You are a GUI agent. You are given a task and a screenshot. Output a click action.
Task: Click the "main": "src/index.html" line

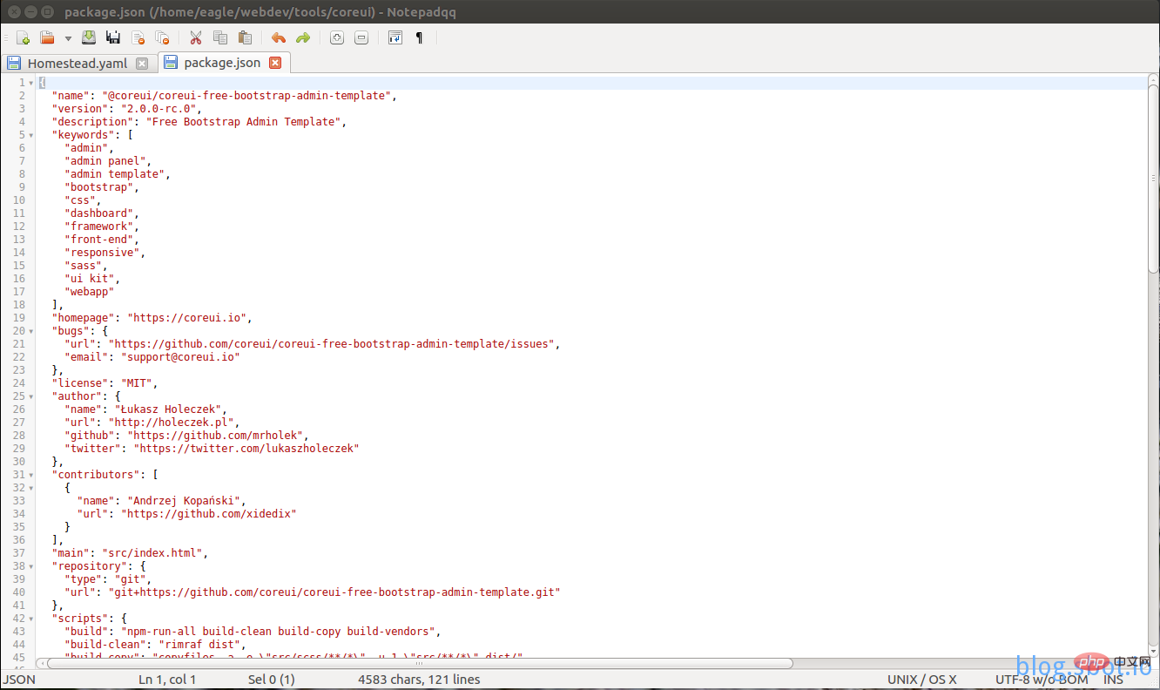tap(131, 553)
